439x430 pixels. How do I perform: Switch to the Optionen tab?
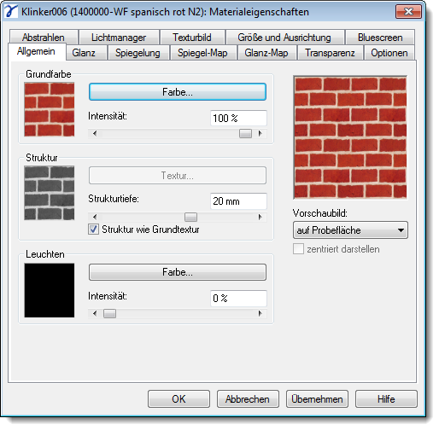pyautogui.click(x=389, y=53)
